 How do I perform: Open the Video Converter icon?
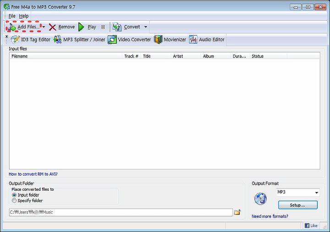pos(112,39)
